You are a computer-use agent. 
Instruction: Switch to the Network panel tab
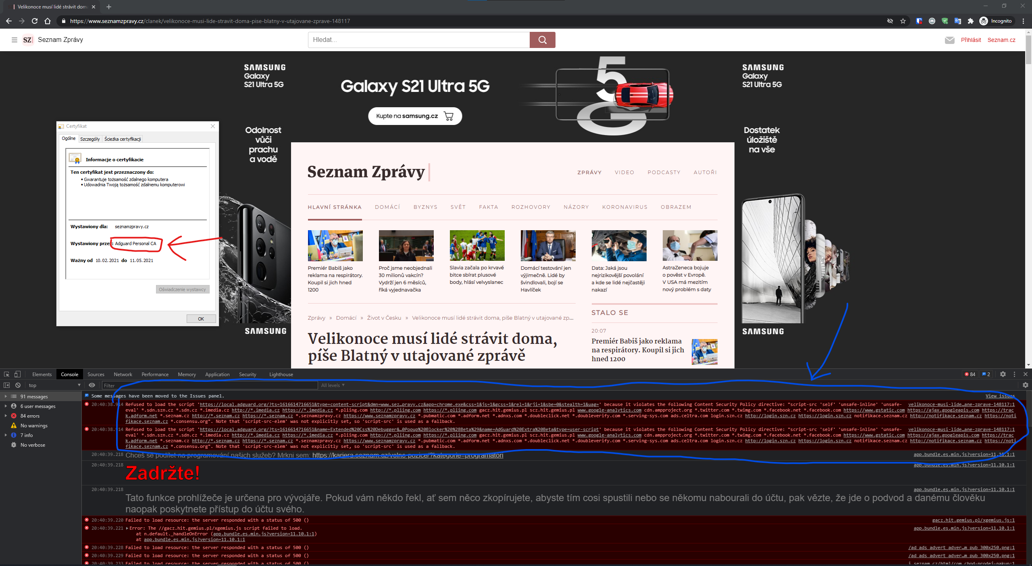coord(123,374)
